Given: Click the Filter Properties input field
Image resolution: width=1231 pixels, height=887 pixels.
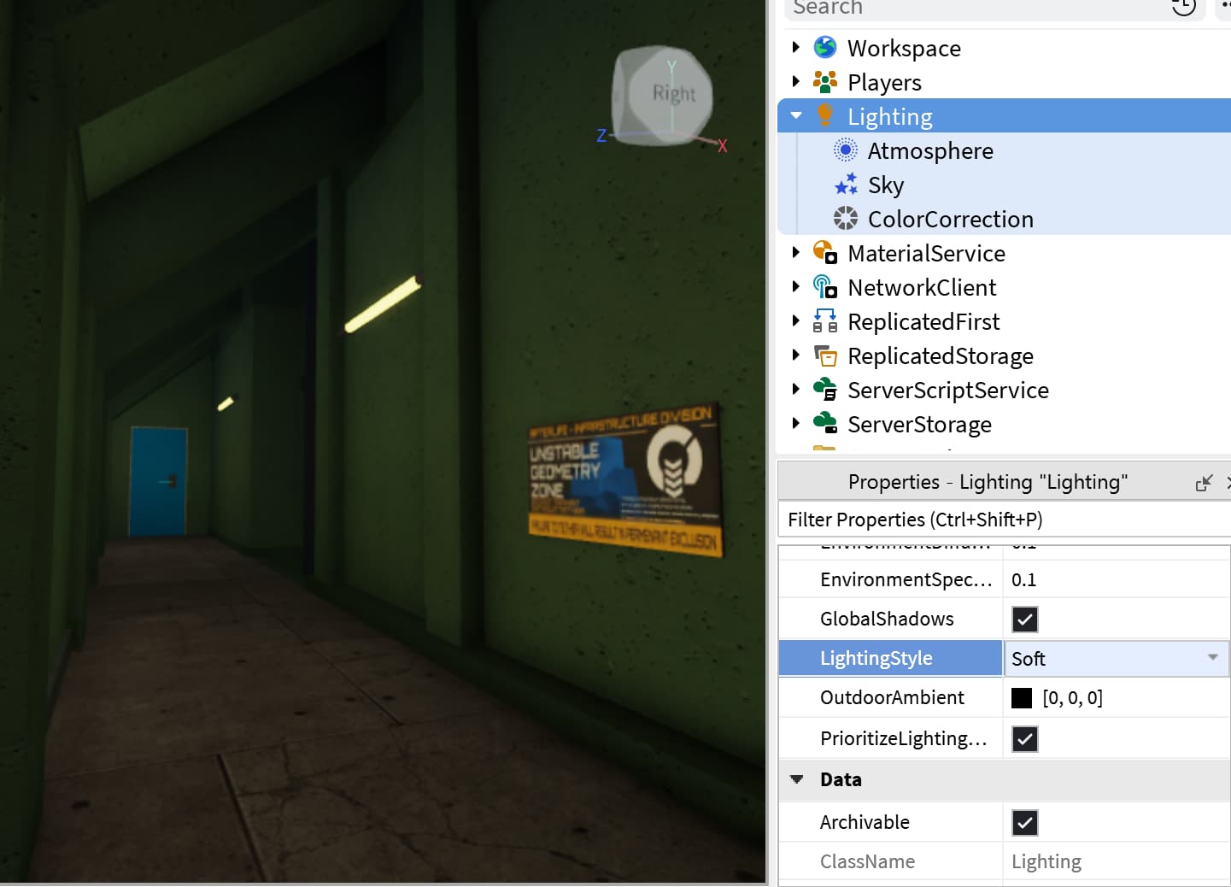Looking at the screenshot, I should 1005,520.
